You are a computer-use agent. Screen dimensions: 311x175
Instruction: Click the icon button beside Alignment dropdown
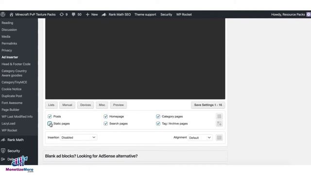tap(219, 138)
